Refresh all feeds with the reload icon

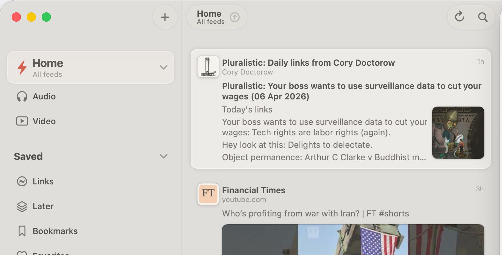click(x=459, y=17)
